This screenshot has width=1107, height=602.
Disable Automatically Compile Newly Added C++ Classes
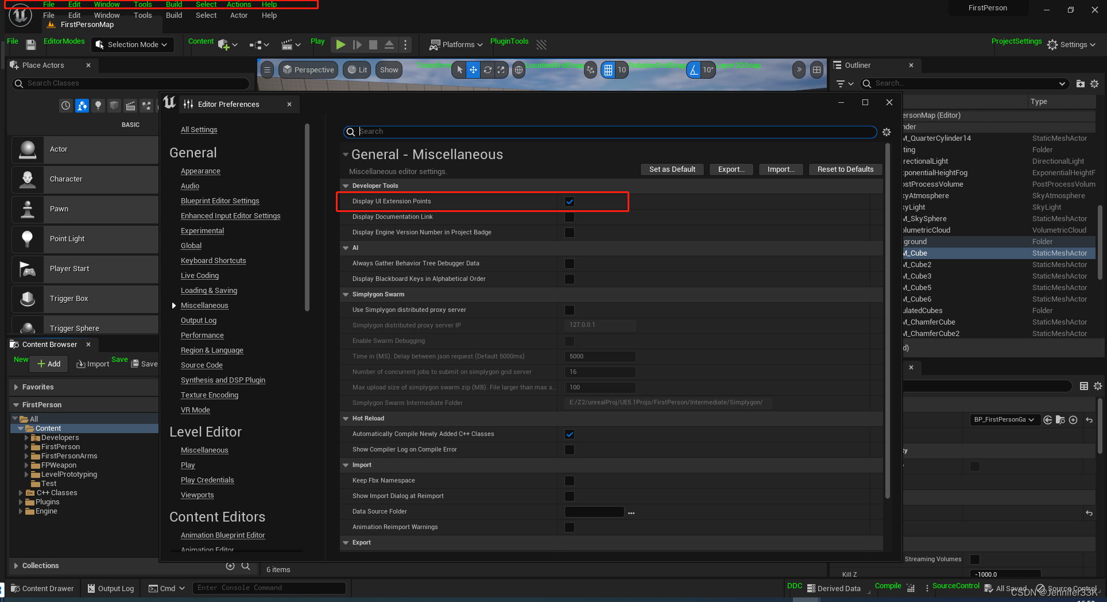(569, 434)
